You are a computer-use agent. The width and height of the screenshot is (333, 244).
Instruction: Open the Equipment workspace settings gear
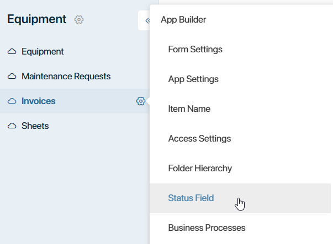[x=79, y=20]
